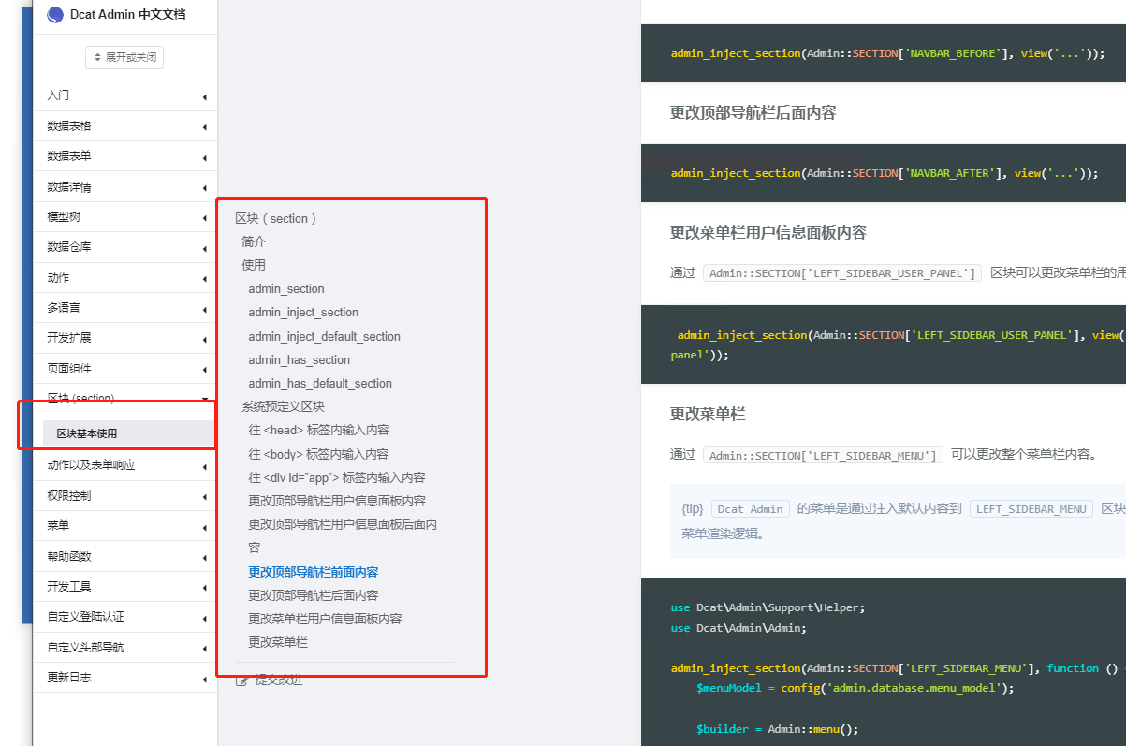Jump to 使用 in the table of contents
The image size is (1126, 746).
click(254, 265)
